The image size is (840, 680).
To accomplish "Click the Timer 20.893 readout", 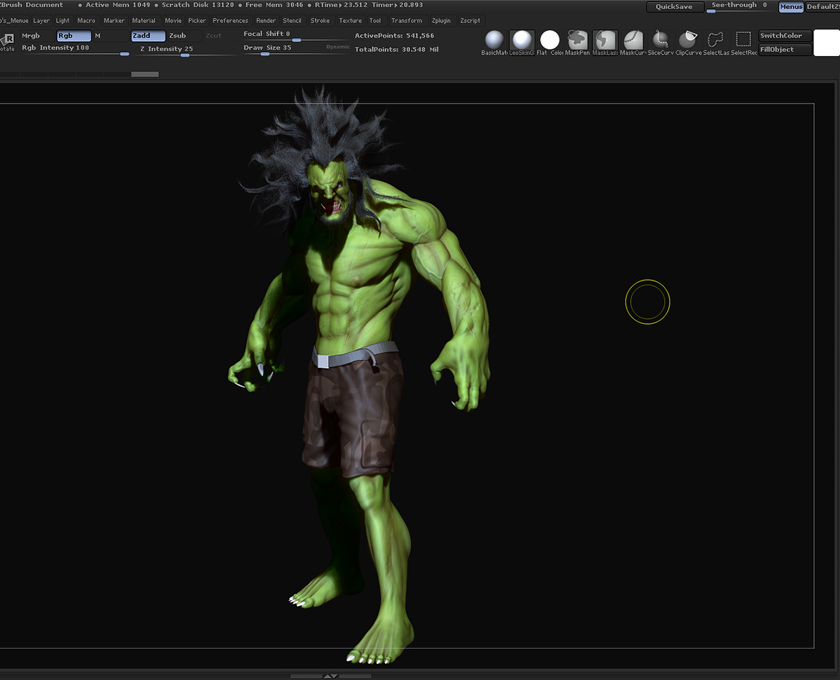I will point(397,5).
